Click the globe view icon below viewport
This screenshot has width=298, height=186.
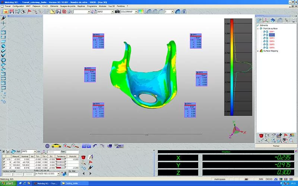coord(47,146)
